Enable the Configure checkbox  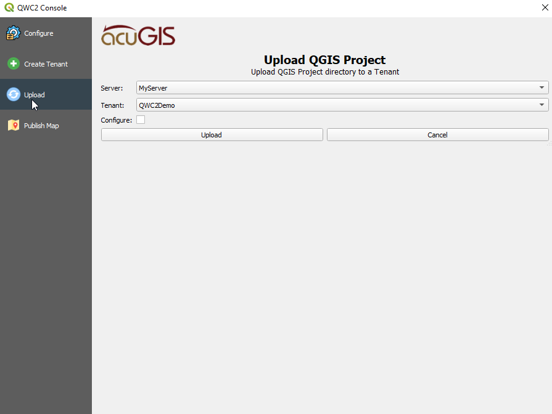click(141, 120)
